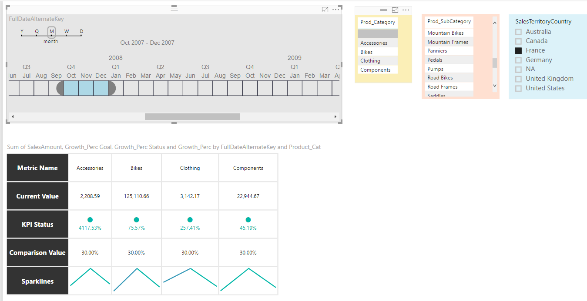This screenshot has width=587, height=301.
Task: Select Mountain Bikes subcategory
Action: pos(449,33)
